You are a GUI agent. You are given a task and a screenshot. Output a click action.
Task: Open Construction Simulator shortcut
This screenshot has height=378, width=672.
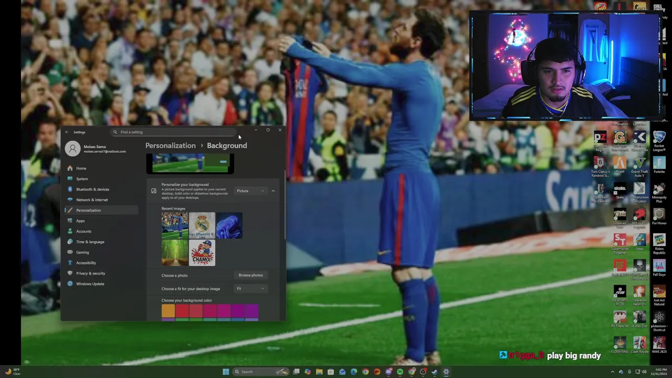pyautogui.click(x=639, y=193)
